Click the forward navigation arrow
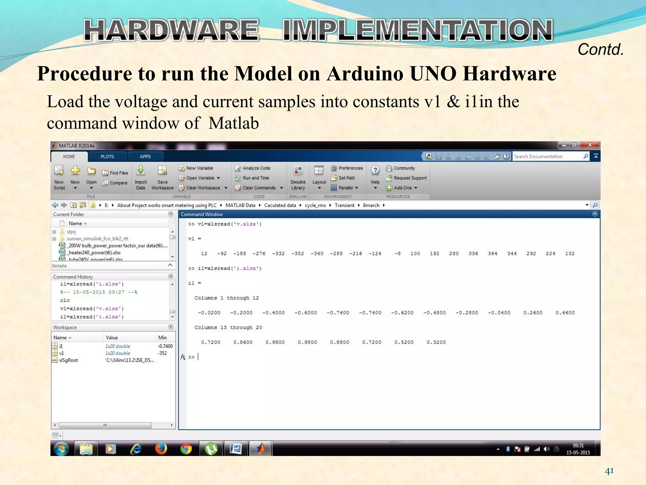The height and width of the screenshot is (485, 646). click(x=64, y=205)
